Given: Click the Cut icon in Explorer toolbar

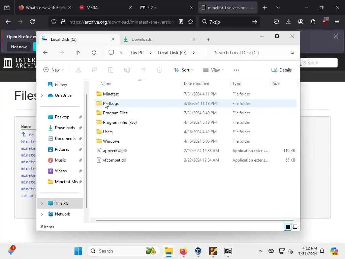Looking at the screenshot, I should (78, 70).
